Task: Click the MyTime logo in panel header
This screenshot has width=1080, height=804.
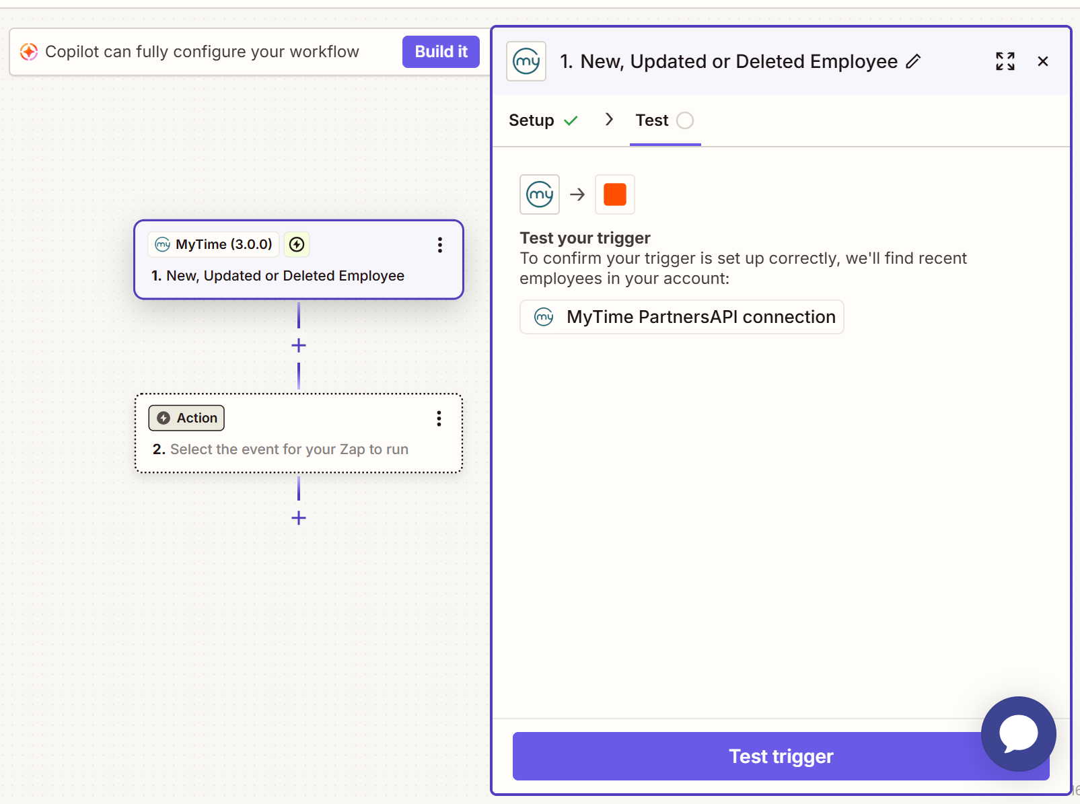Action: [x=526, y=61]
